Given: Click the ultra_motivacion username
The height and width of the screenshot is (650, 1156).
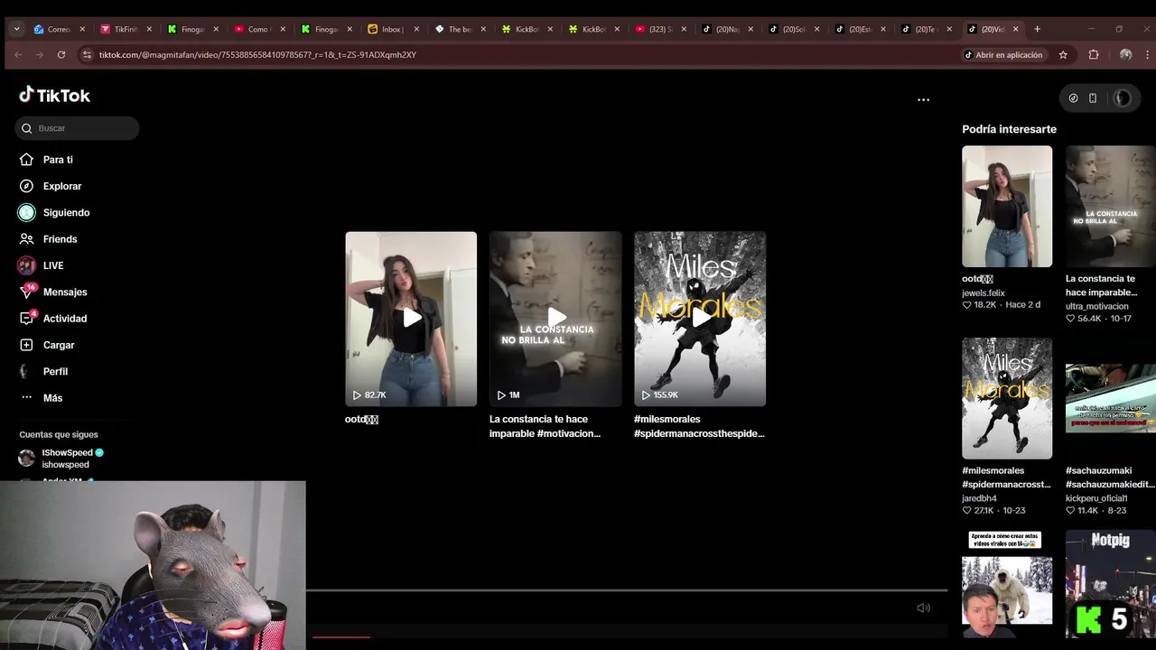Looking at the screenshot, I should point(1097,306).
